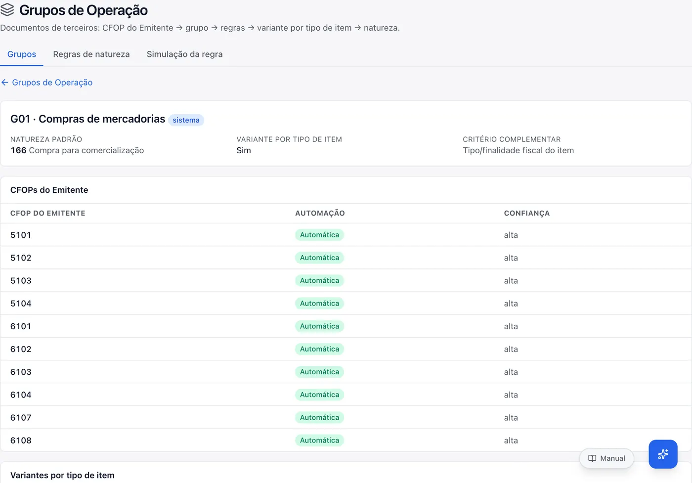
Task: Open the Regras de natureza tab
Action: pos(91,54)
